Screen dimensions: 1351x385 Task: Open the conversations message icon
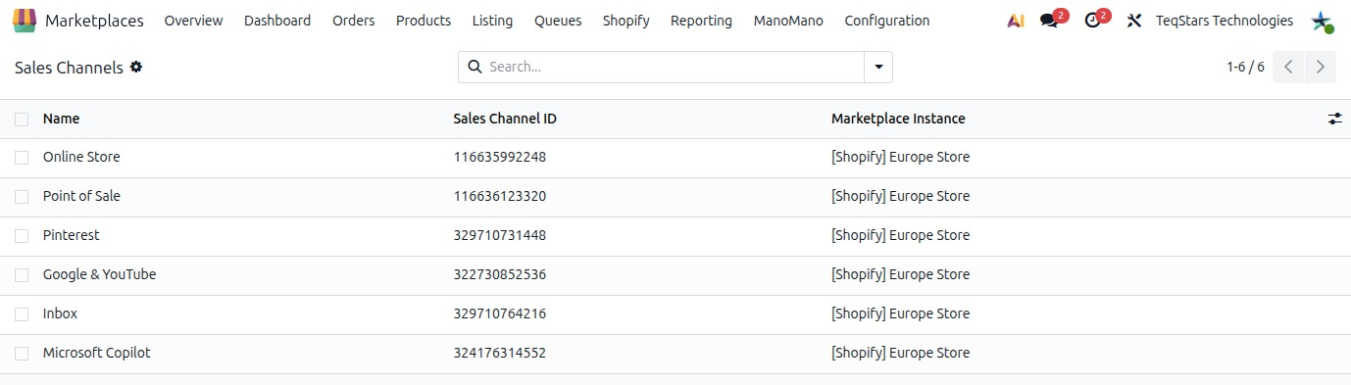click(1049, 21)
